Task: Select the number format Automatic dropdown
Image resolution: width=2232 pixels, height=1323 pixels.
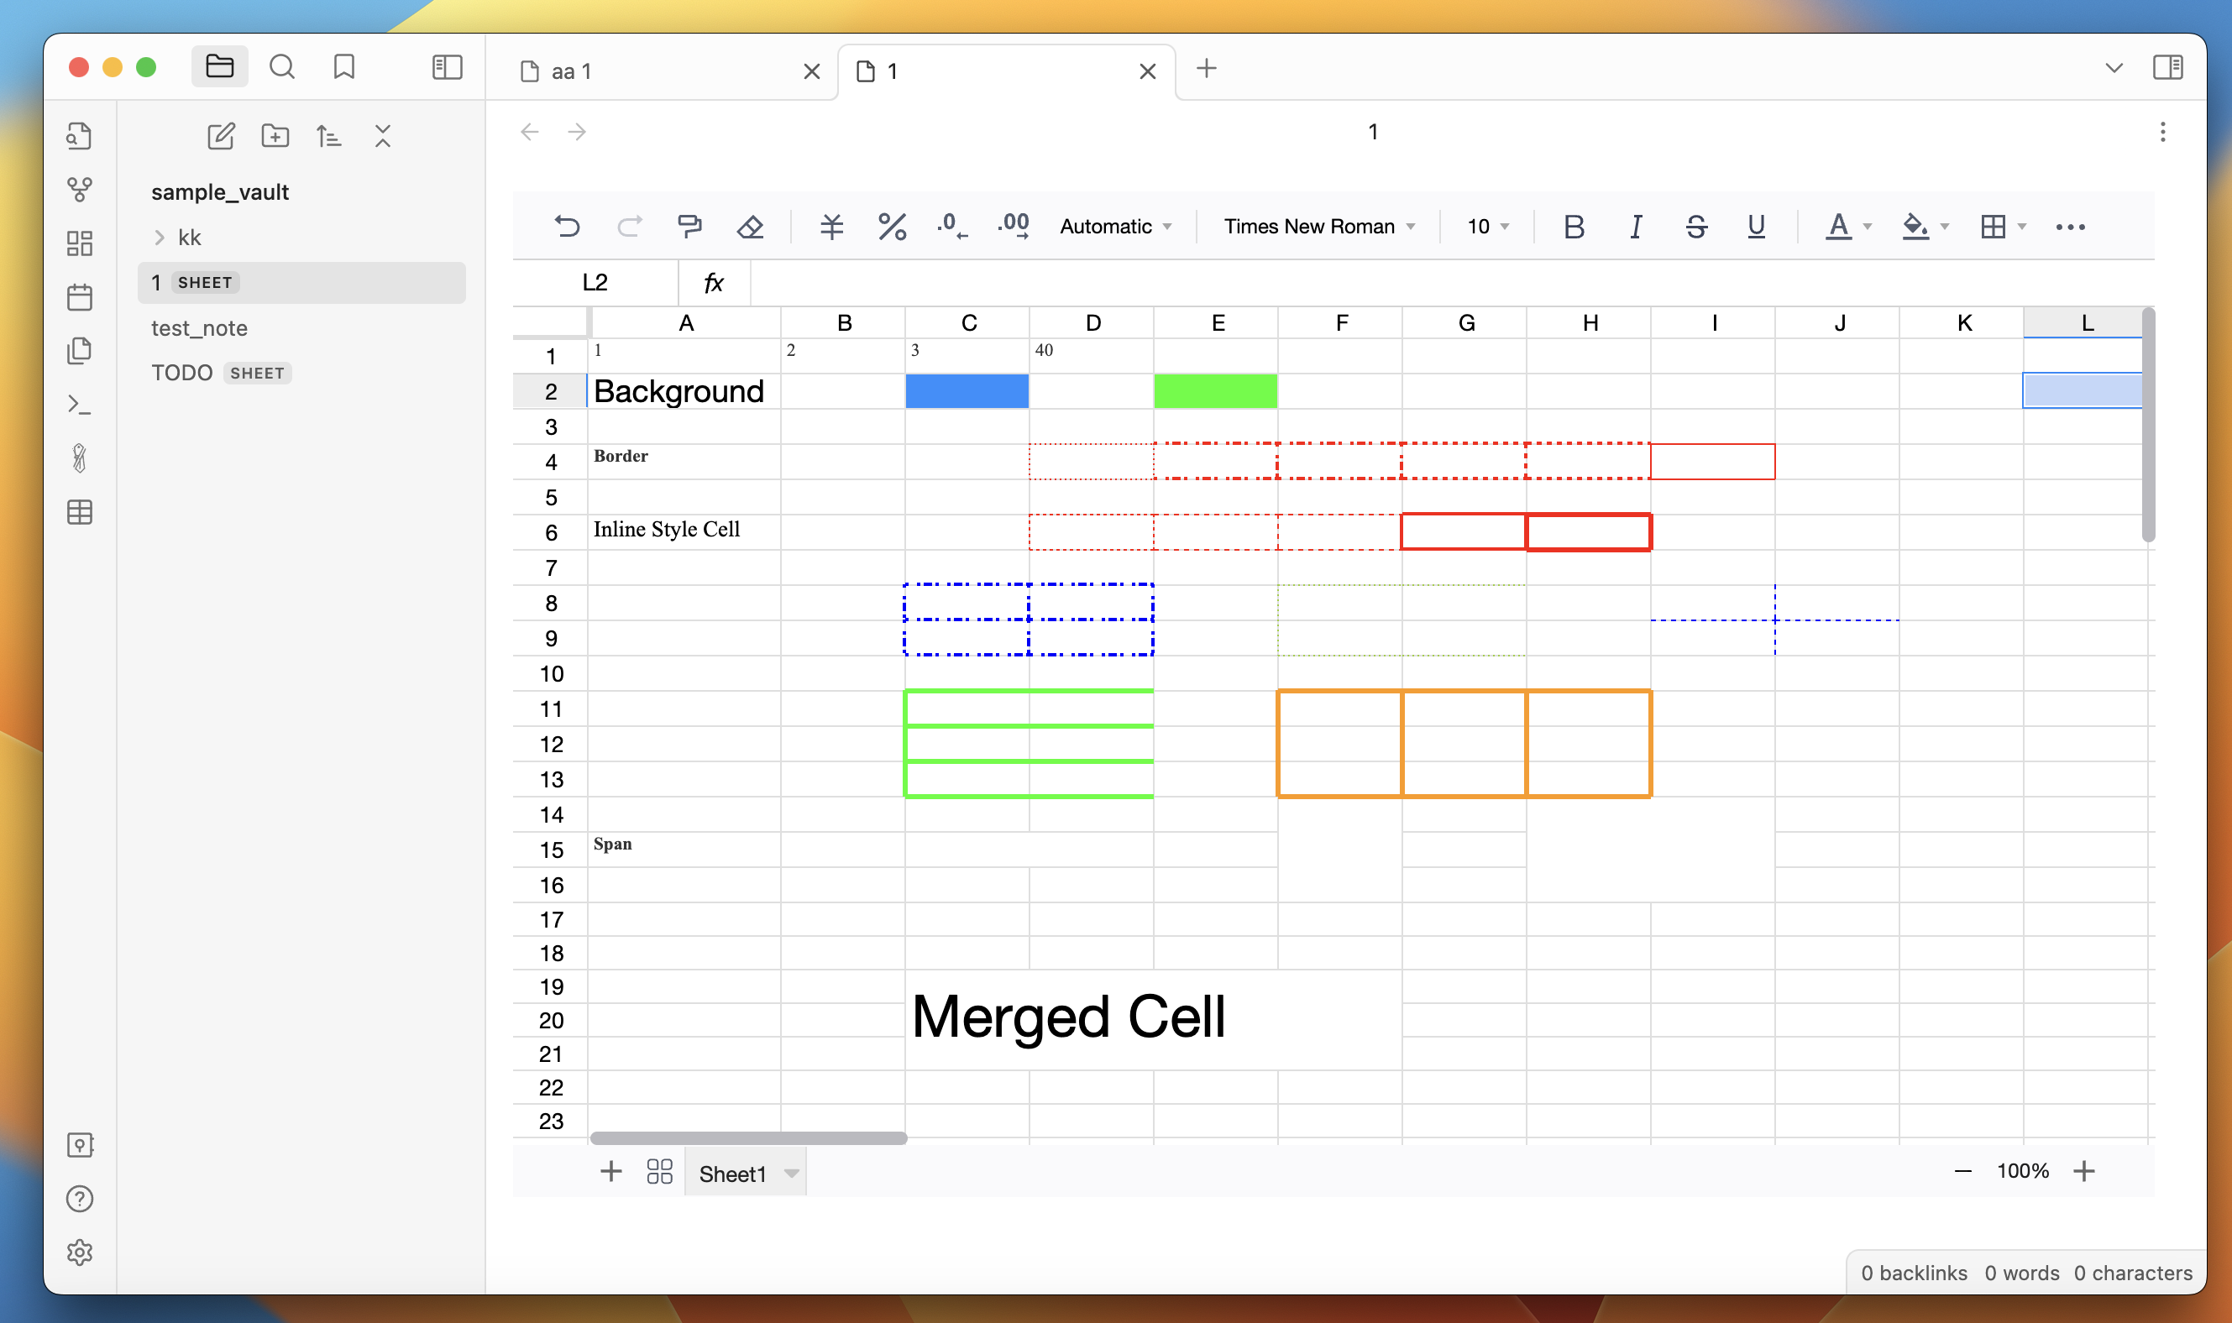Action: click(x=1112, y=227)
